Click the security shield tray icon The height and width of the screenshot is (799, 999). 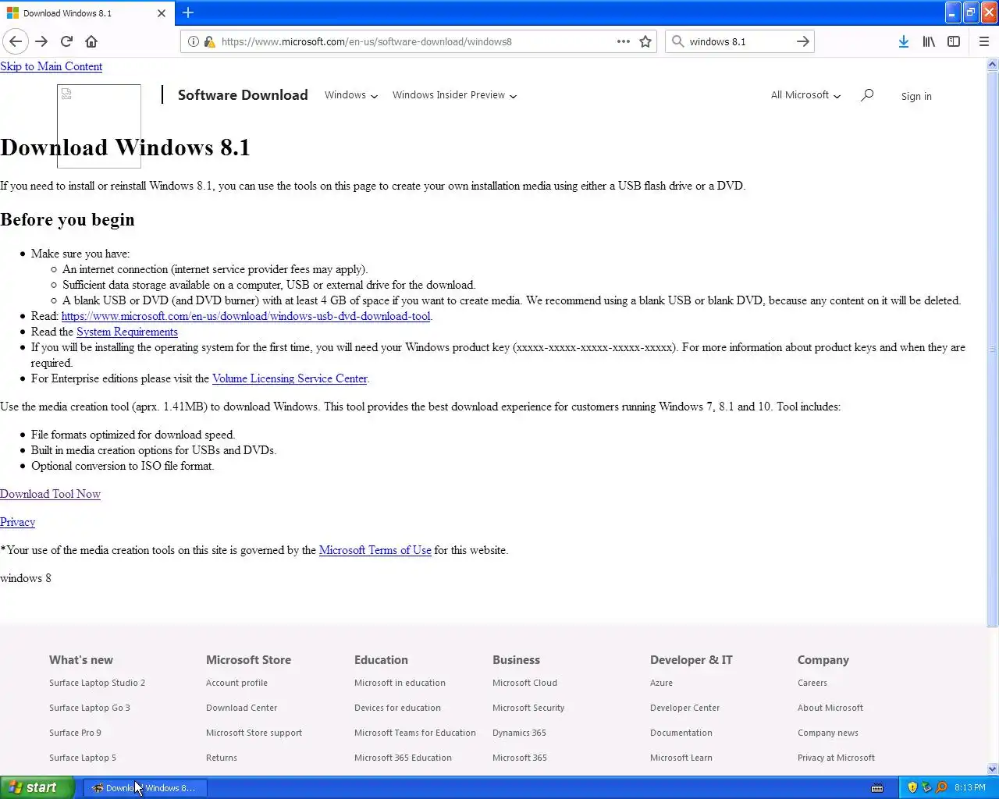pos(912,787)
